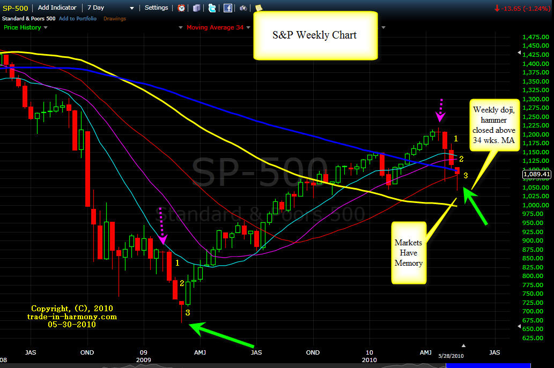Click the 900.00 price axis label
Image resolution: width=554 pixels, height=368 pixels.
(533, 241)
